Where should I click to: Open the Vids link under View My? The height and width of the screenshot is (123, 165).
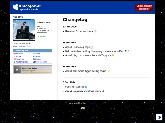click(28, 46)
